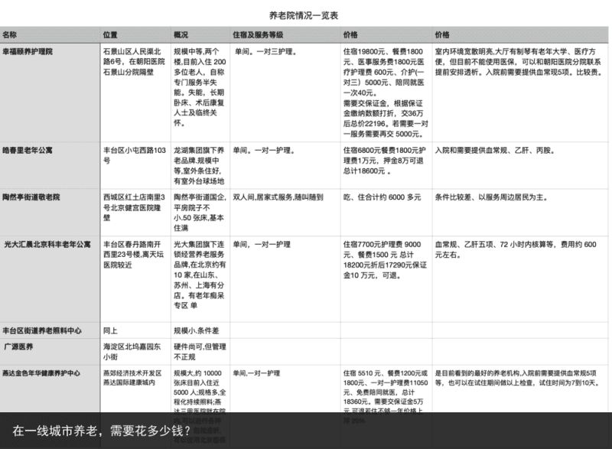Click the table title 养老院情况一览表
The height and width of the screenshot is (449, 612).
pyautogui.click(x=303, y=15)
